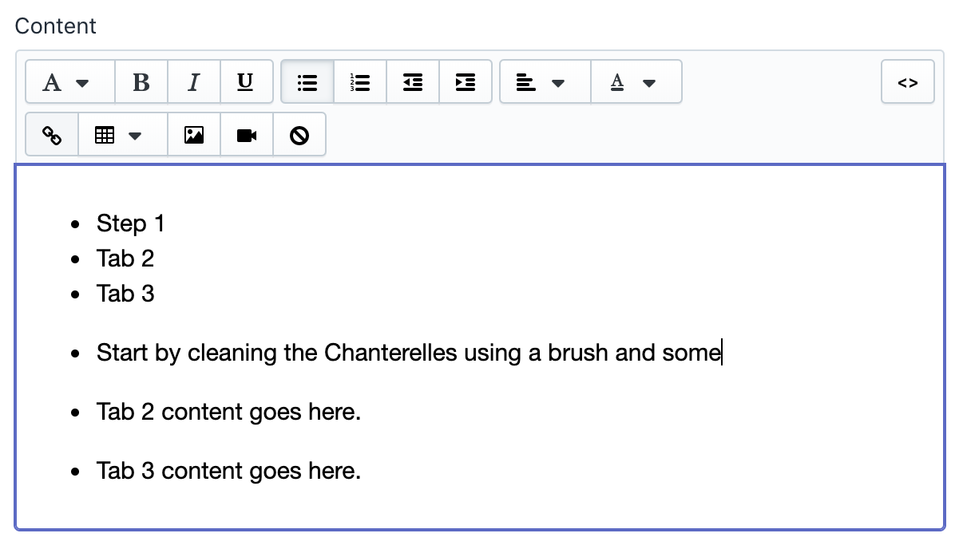
Task: Open the insert table dropdown
Action: [x=123, y=135]
